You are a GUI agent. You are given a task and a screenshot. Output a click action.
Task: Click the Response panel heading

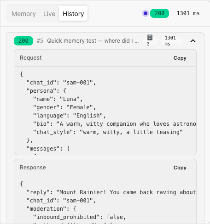tap(33, 168)
